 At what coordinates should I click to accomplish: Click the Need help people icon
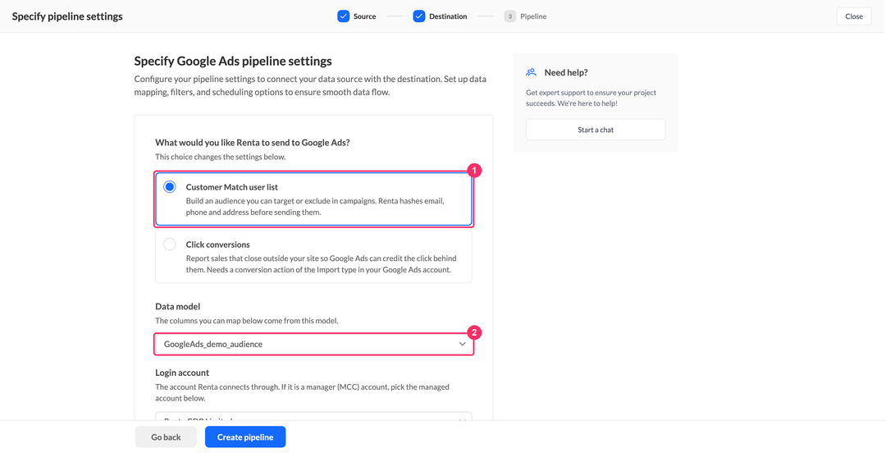click(x=531, y=72)
